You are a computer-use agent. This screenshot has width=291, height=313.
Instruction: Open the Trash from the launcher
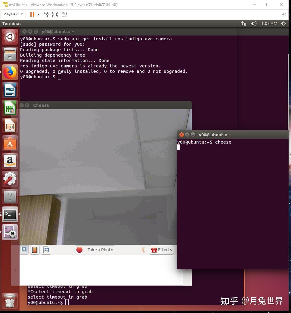(x=10, y=301)
